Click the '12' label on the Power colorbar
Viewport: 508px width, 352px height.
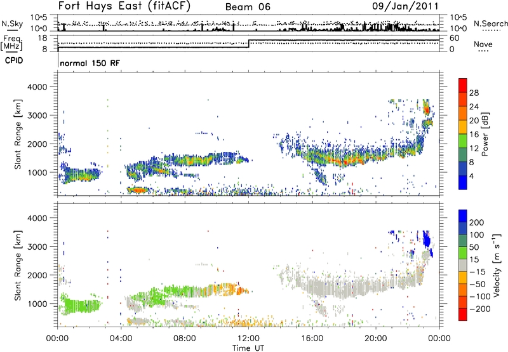coord(474,149)
